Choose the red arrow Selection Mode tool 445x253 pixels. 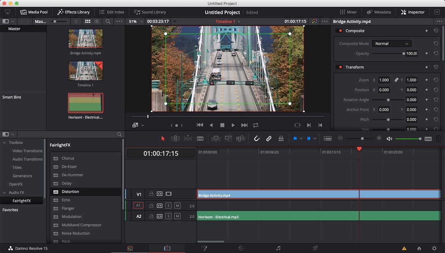click(x=163, y=138)
